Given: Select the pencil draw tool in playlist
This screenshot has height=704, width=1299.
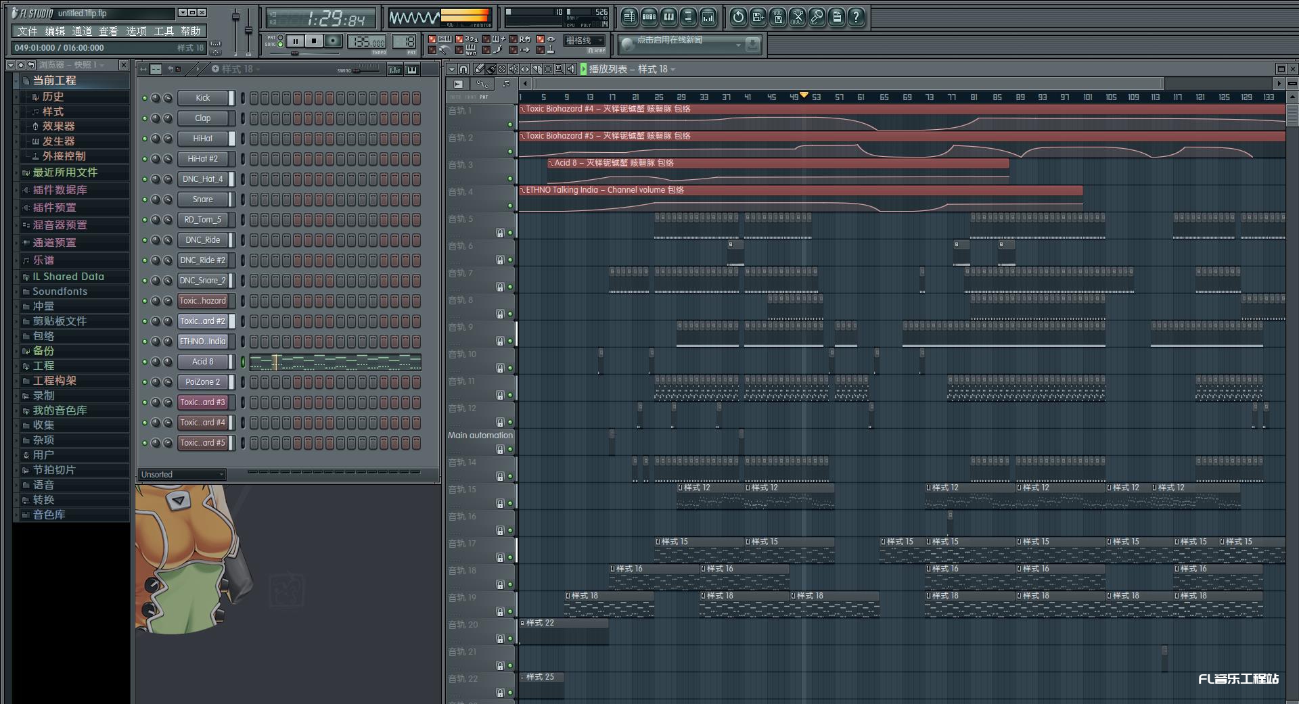Looking at the screenshot, I should [479, 69].
